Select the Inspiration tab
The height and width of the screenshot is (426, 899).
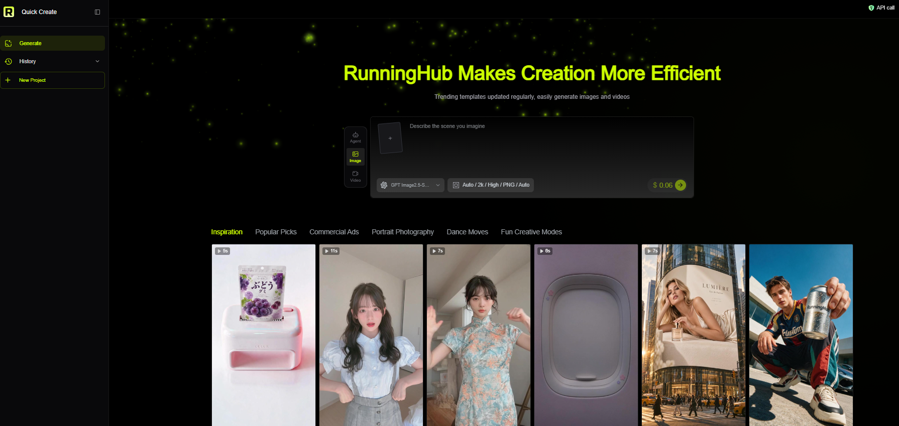(227, 232)
